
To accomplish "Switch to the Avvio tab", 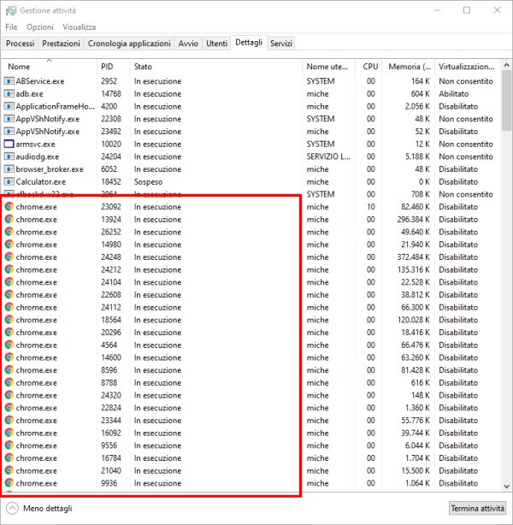I will [x=188, y=44].
